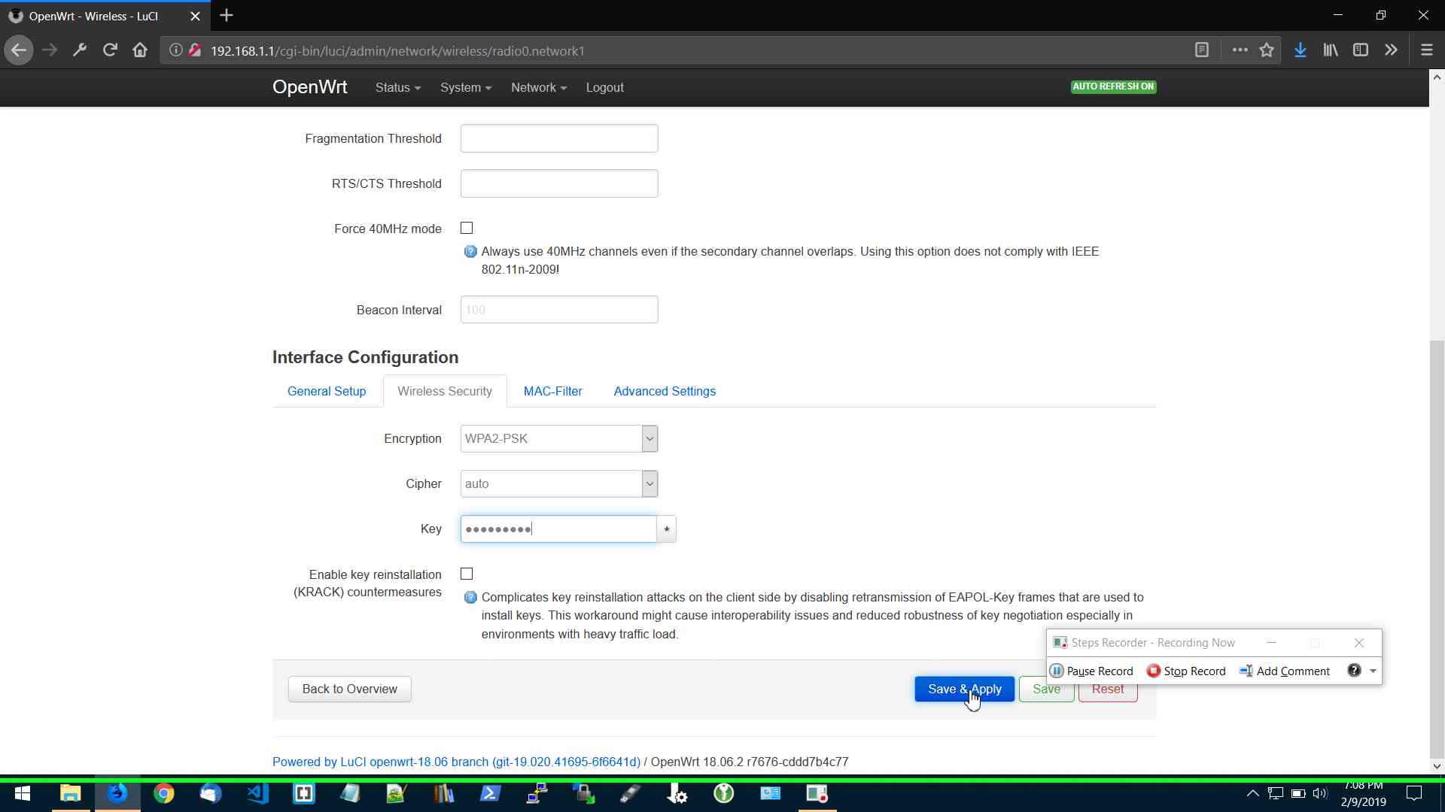Viewport: 1445px width, 812px height.
Task: Enable KRACK countermeasures checkbox
Action: coord(467,574)
